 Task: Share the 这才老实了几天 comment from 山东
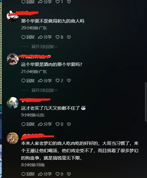[x=45, y=124]
